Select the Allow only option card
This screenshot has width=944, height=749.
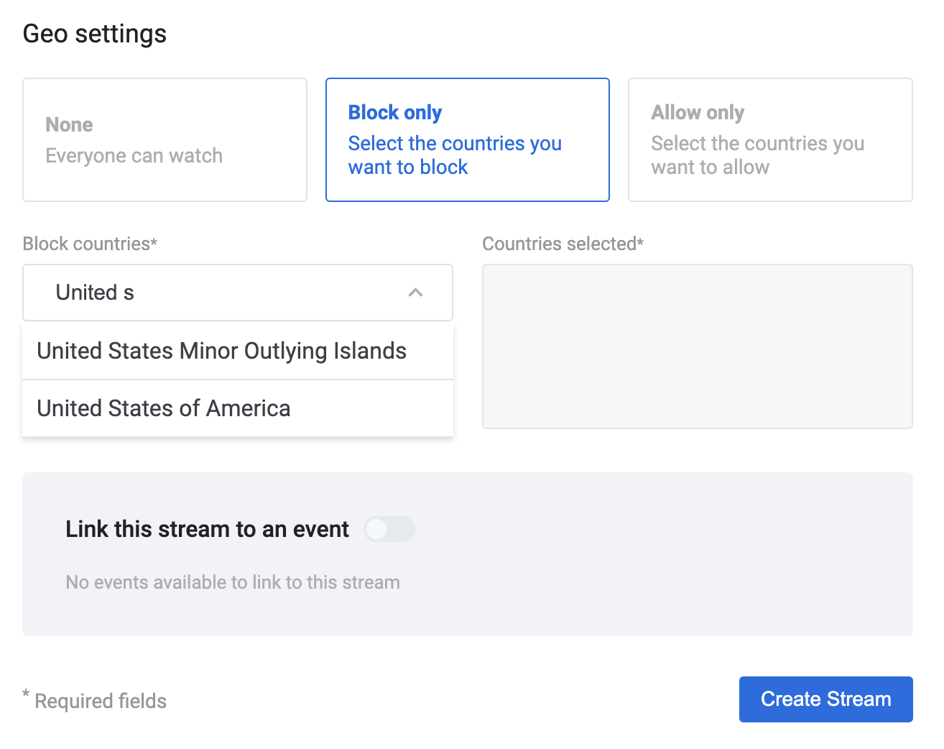click(769, 139)
